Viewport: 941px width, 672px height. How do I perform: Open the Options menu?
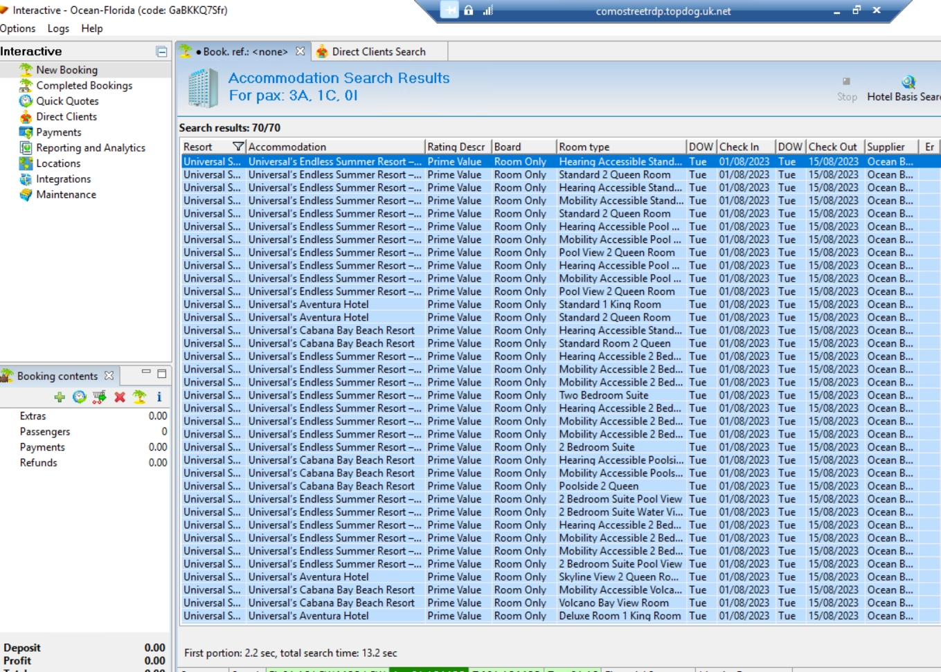point(17,28)
